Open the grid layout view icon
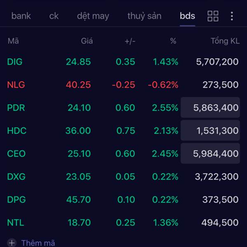 213,16
